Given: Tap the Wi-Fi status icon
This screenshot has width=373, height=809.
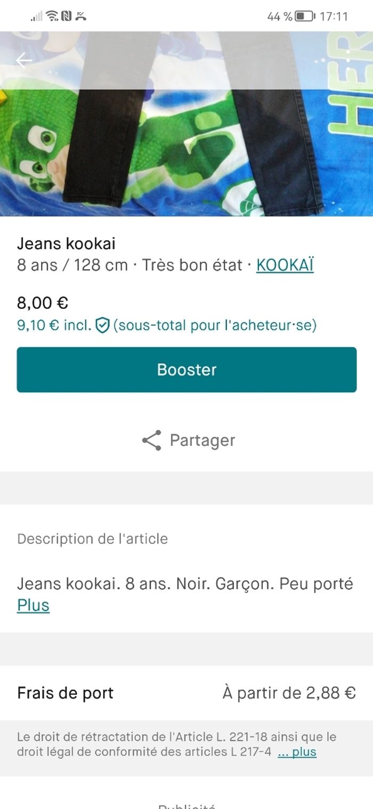Looking at the screenshot, I should click(x=52, y=16).
